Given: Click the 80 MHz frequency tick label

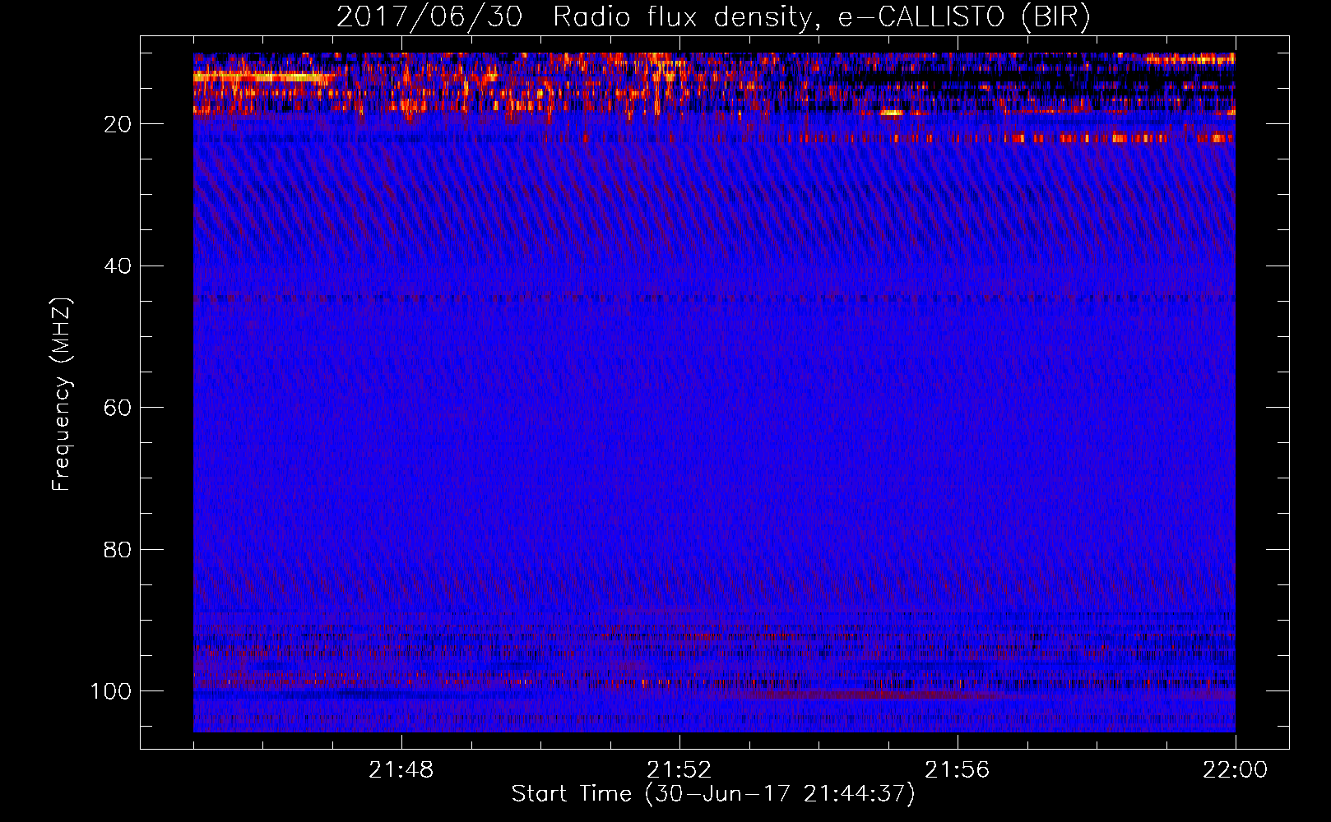Looking at the screenshot, I should coord(117,550).
